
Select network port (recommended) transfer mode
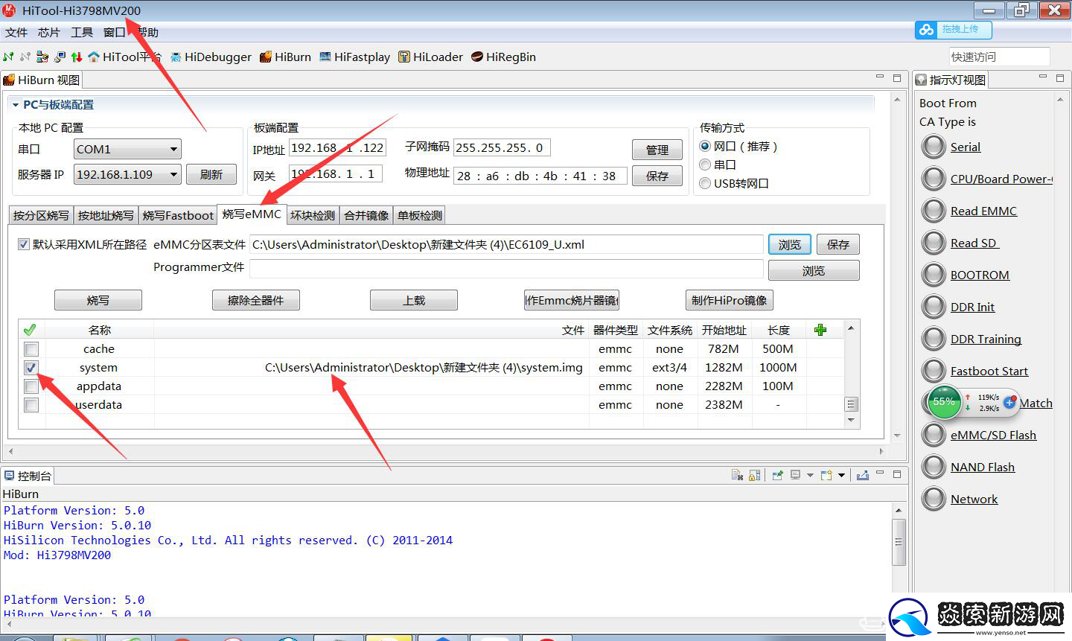click(x=705, y=146)
